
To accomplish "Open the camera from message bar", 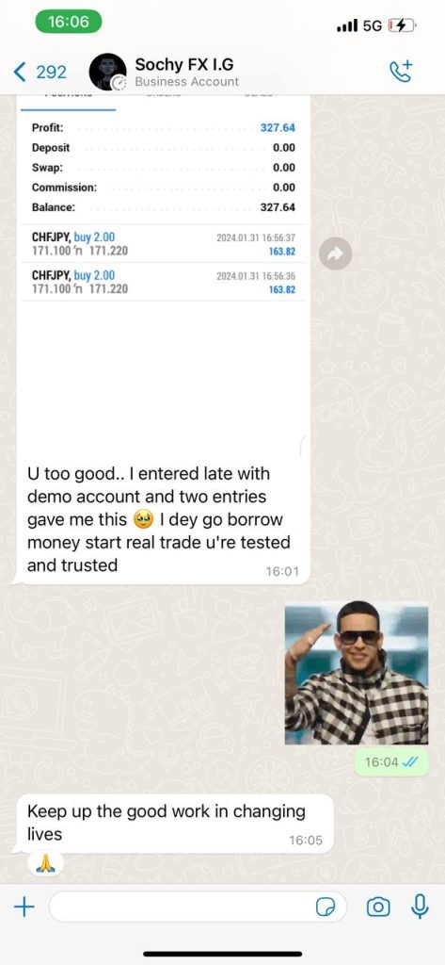I will [x=377, y=907].
